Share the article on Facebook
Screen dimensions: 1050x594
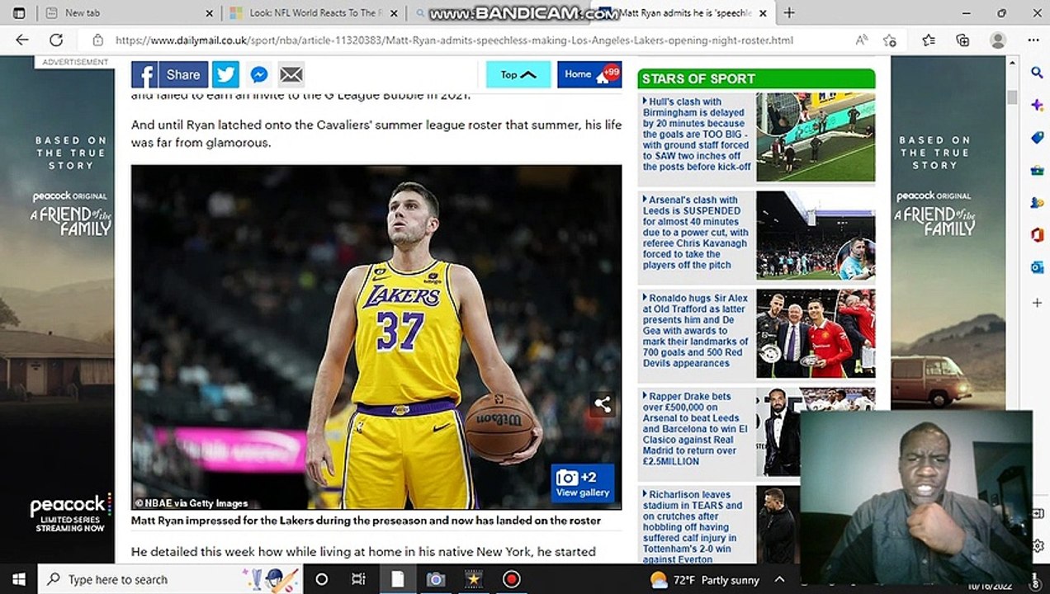click(169, 74)
